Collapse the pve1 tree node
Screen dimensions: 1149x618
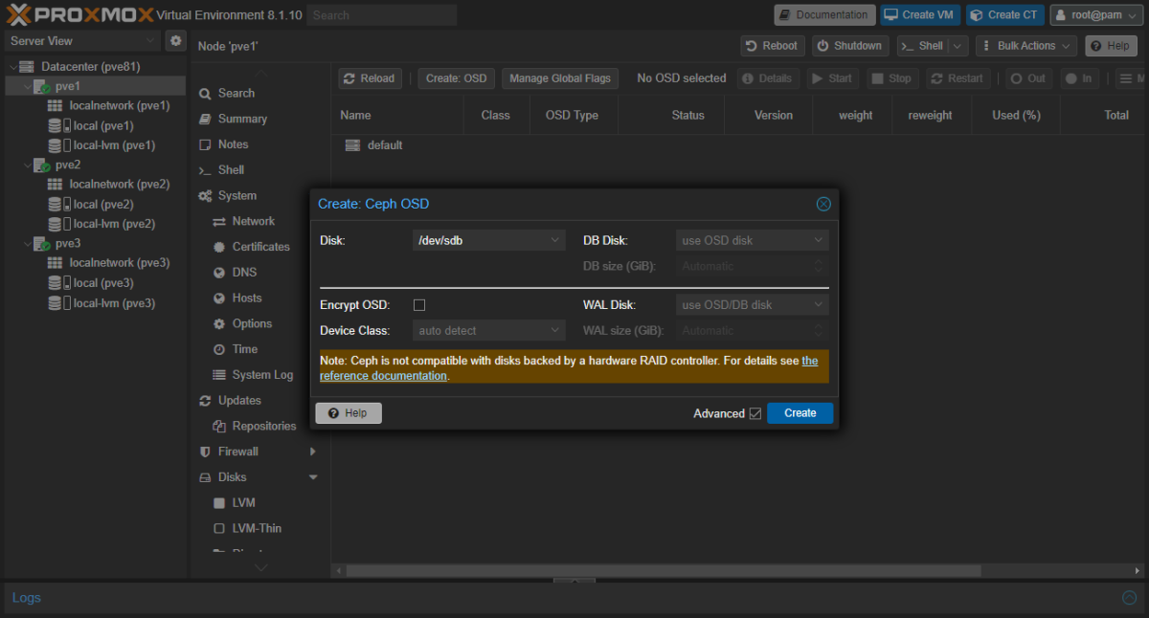pyautogui.click(x=26, y=86)
